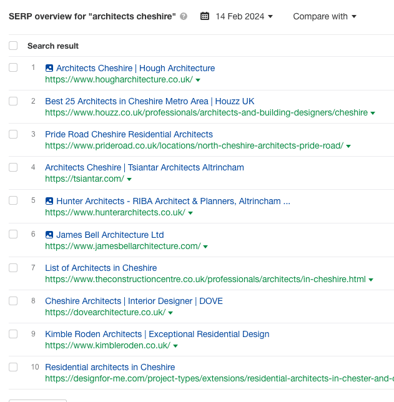Screen dimensions: 394x402
Task: Click the https://www.hougharchitecture.co.uk/ URL
Action: pos(119,79)
